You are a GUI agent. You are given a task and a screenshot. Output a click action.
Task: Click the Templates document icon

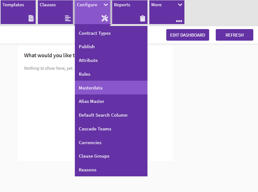coord(31,18)
